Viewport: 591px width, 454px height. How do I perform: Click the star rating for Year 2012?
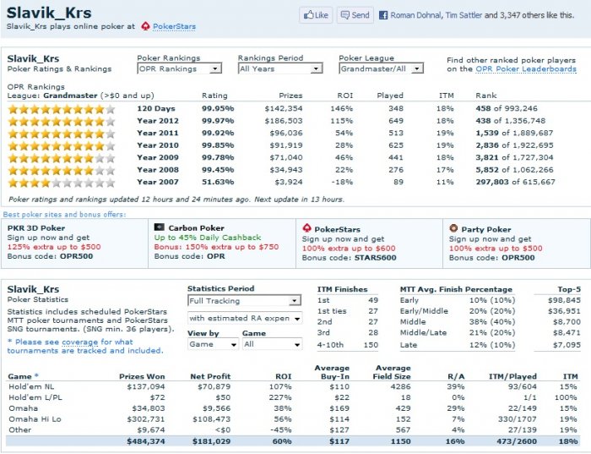(62, 122)
